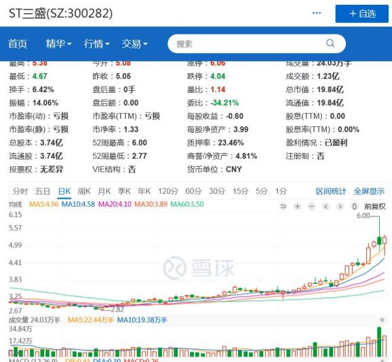Click the volume MA10:19.38万手 label
392x362 pixels.
click(142, 320)
